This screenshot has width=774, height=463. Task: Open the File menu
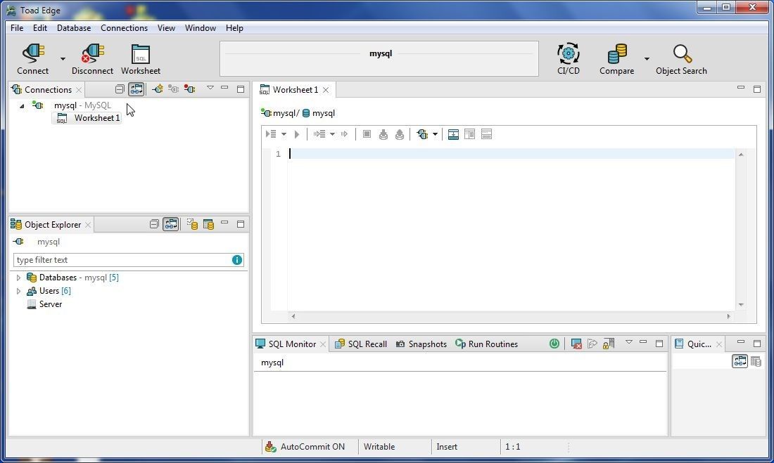click(x=17, y=28)
